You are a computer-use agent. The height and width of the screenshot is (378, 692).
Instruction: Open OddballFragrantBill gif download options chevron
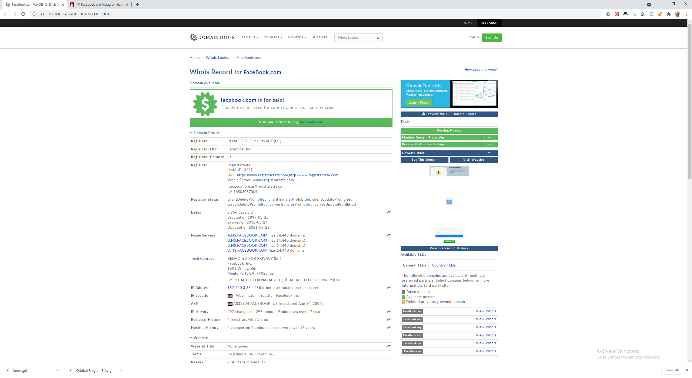click(x=121, y=370)
